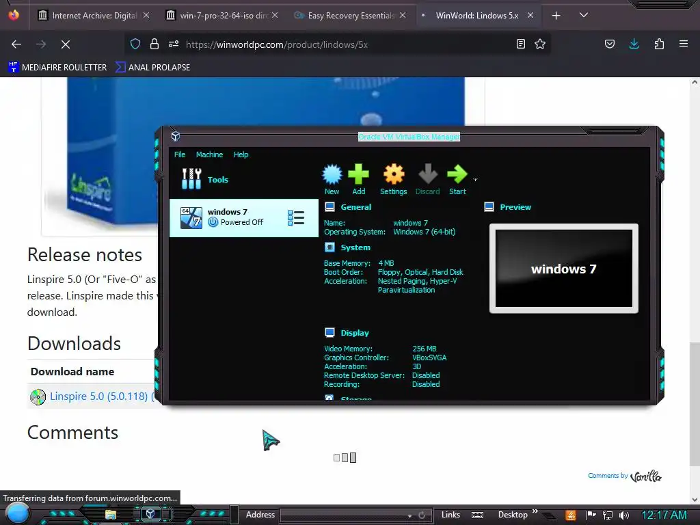
Task: Open the windows 7 machine list menu icon
Action: pyautogui.click(x=295, y=218)
